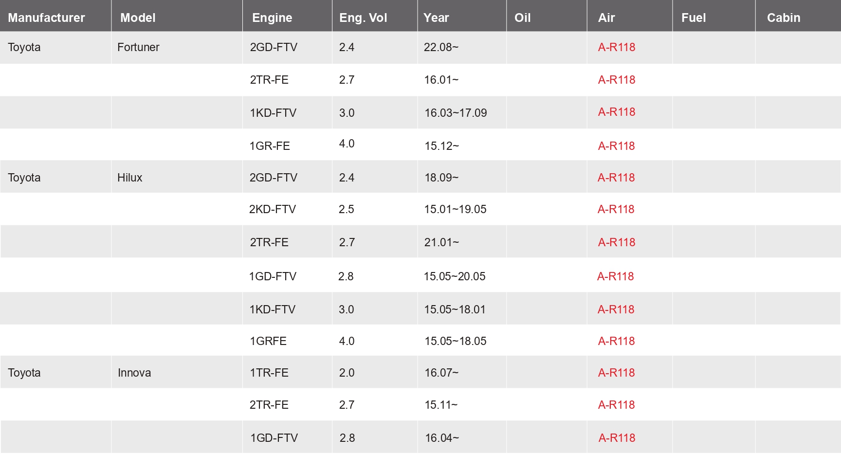Click the Eng. Vol column header
Screen dimensions: 841x454
coord(363,18)
